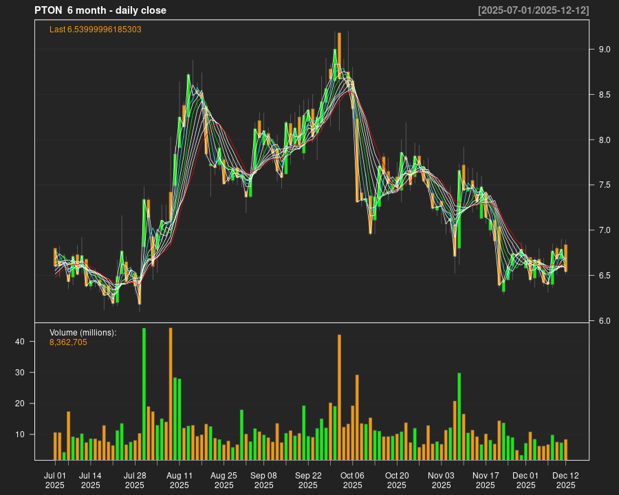Click the highest candlestick peaking above 9.0
The image size is (619, 495).
point(339,49)
